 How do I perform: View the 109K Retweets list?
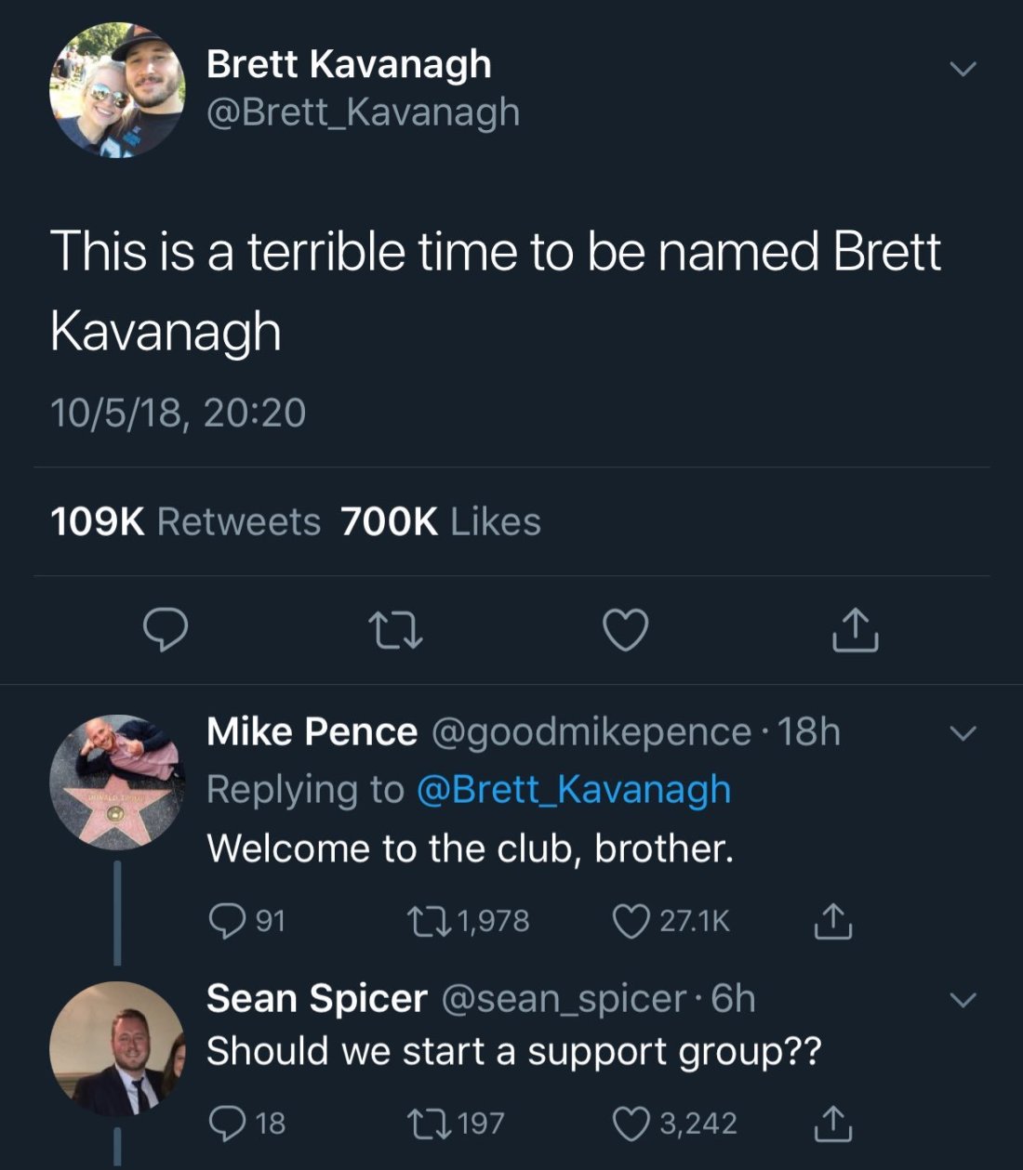click(x=185, y=521)
